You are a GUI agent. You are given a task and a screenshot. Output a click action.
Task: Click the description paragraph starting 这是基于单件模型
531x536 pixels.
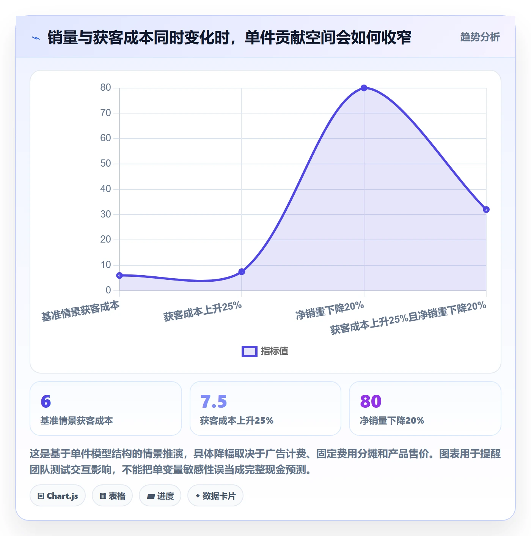(265, 462)
